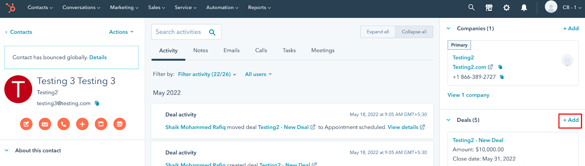585x166 pixels.
Task: Switch to the Emails tab
Action: pyautogui.click(x=231, y=50)
